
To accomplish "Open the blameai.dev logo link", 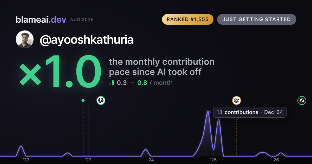I will [41, 20].
